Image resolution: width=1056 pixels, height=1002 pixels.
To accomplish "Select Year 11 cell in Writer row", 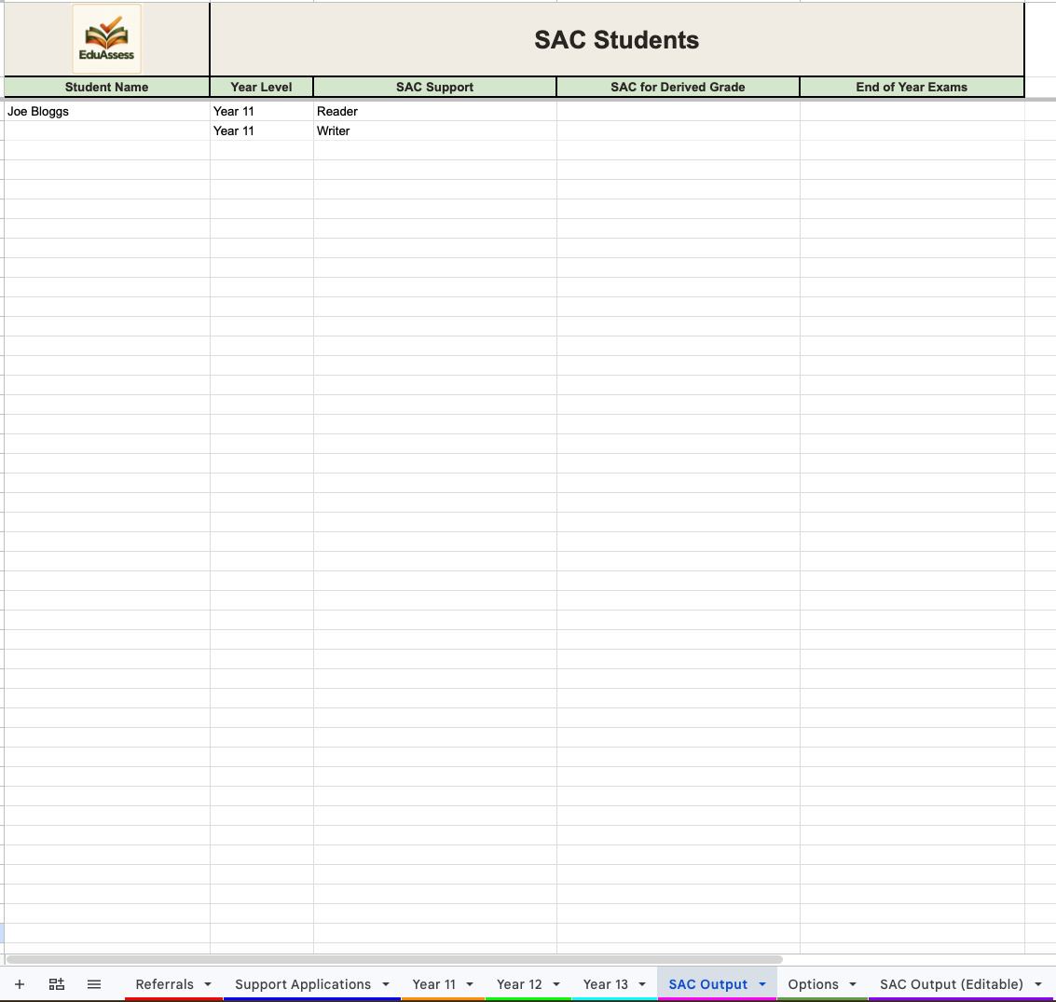I will click(x=261, y=131).
